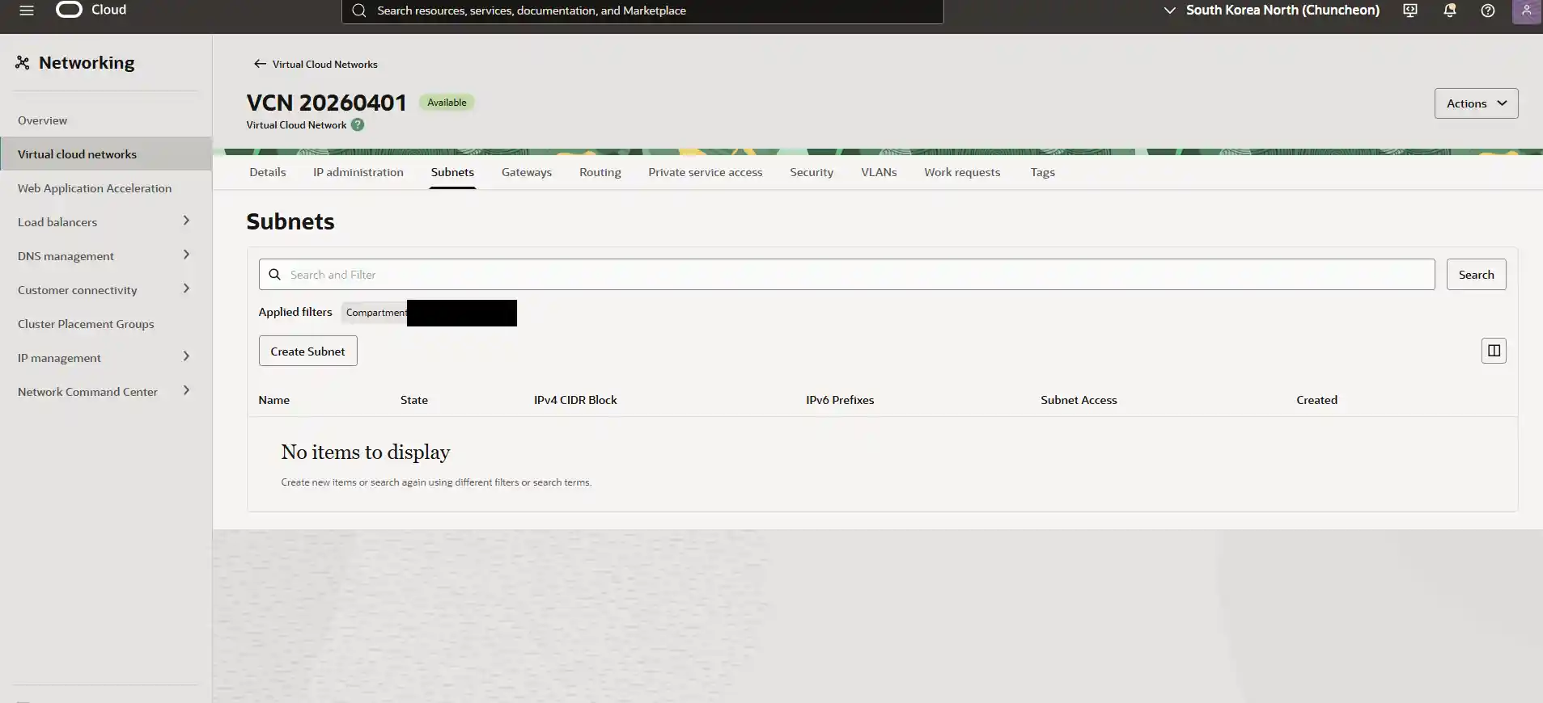
Task: Click the Search and Filter field
Action: click(x=846, y=275)
